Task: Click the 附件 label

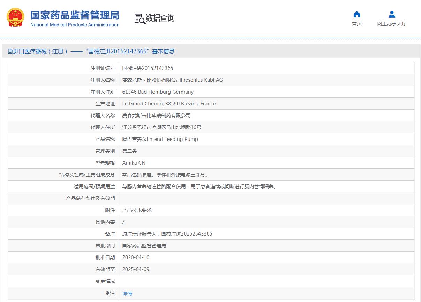Action: click(110, 210)
